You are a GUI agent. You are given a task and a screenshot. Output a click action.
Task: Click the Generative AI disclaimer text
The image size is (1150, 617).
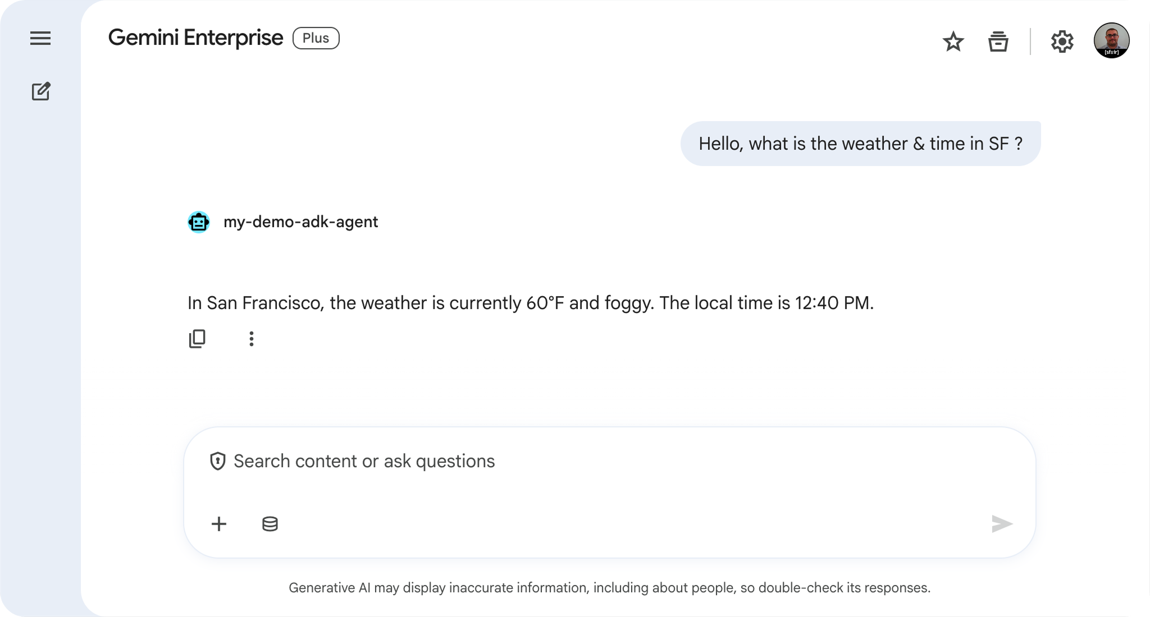[609, 588]
